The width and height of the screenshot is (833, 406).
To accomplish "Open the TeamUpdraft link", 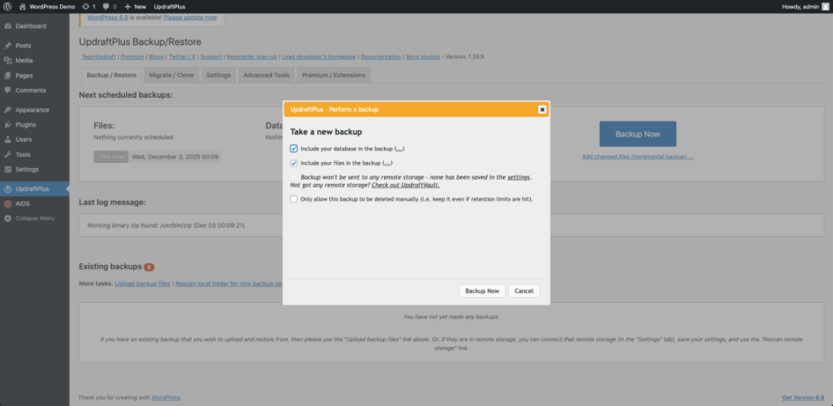I will [99, 57].
